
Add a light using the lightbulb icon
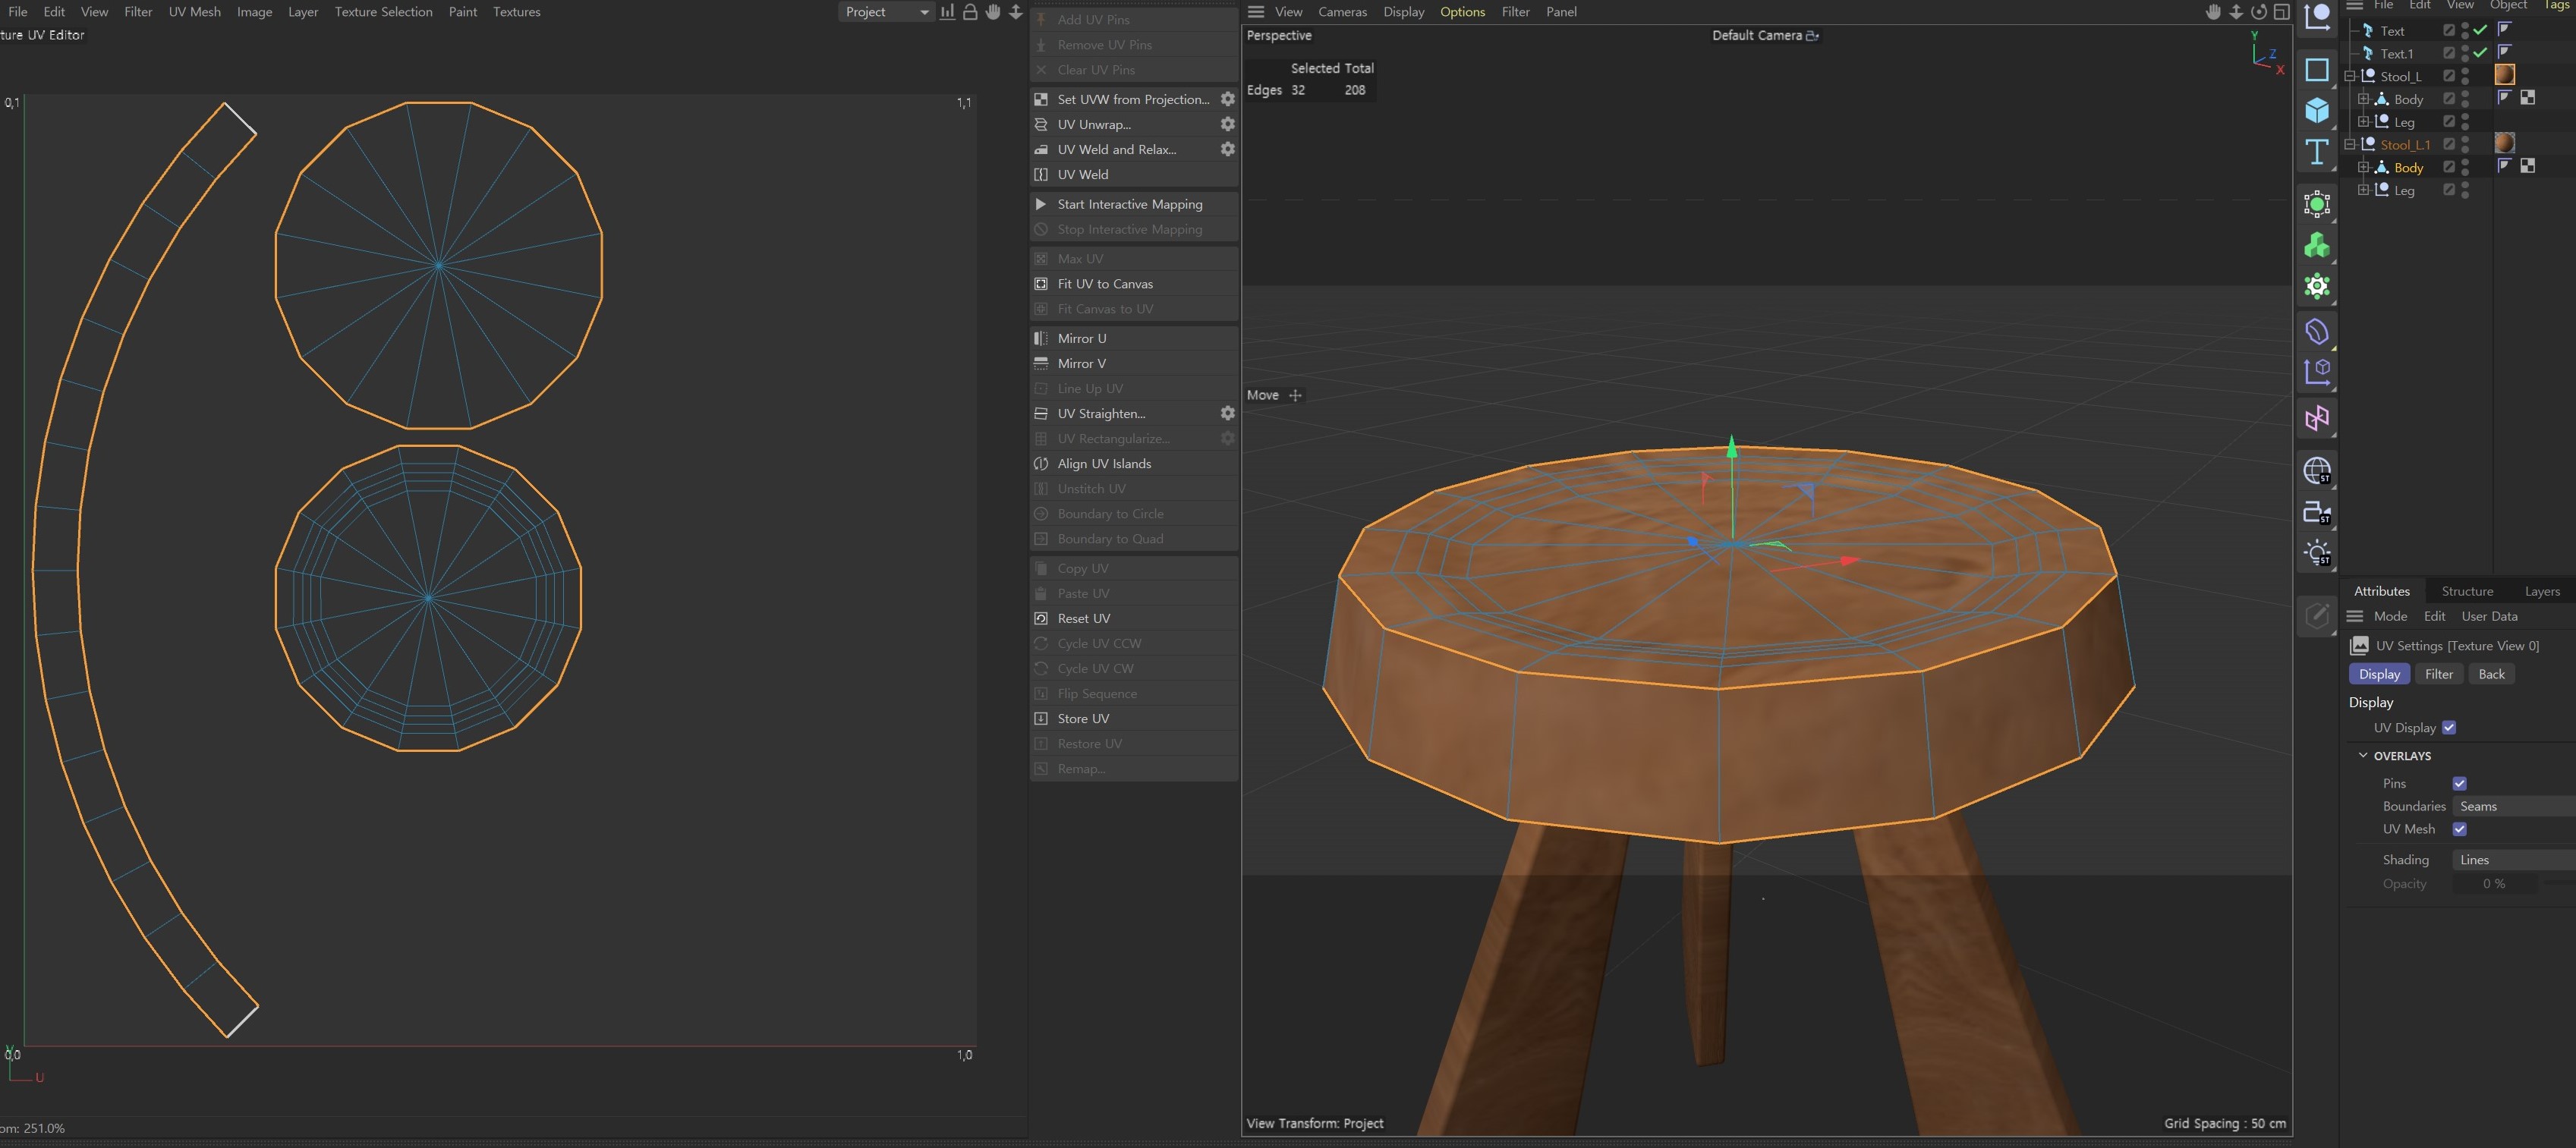tap(2316, 553)
